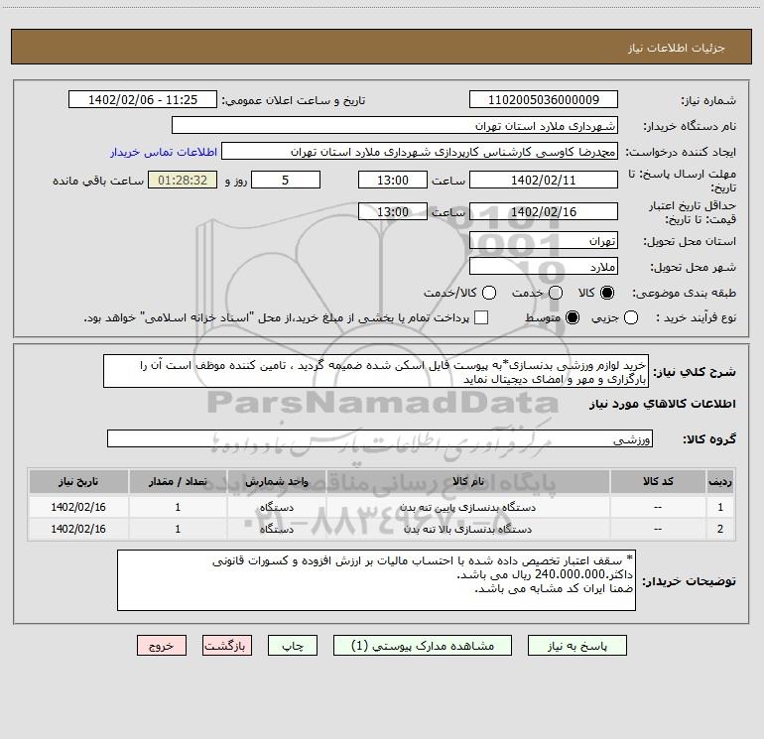Click the اطلاعات کالاهای مورد نیاز heading
This screenshot has width=764, height=739.
(662, 404)
